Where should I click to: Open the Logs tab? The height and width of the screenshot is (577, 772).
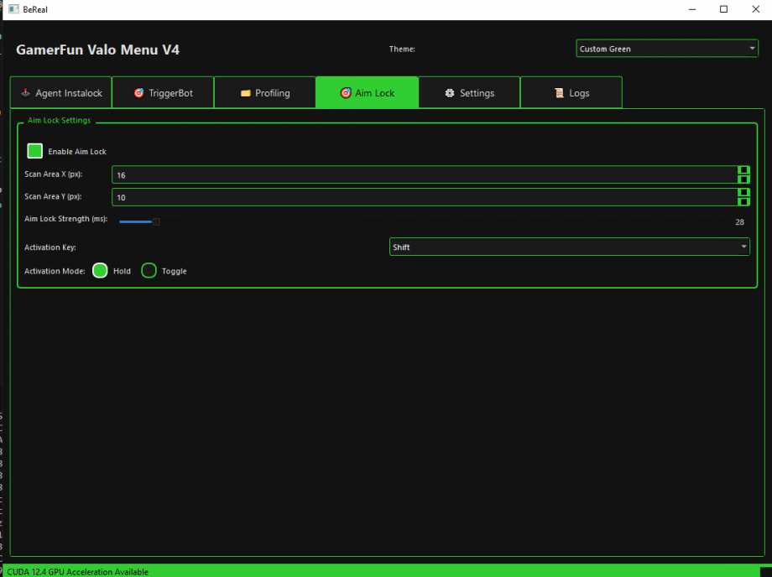pos(571,92)
